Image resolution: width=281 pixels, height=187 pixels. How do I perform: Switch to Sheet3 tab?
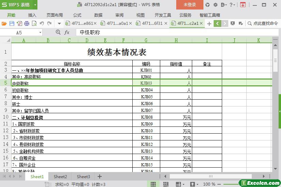point(83,176)
